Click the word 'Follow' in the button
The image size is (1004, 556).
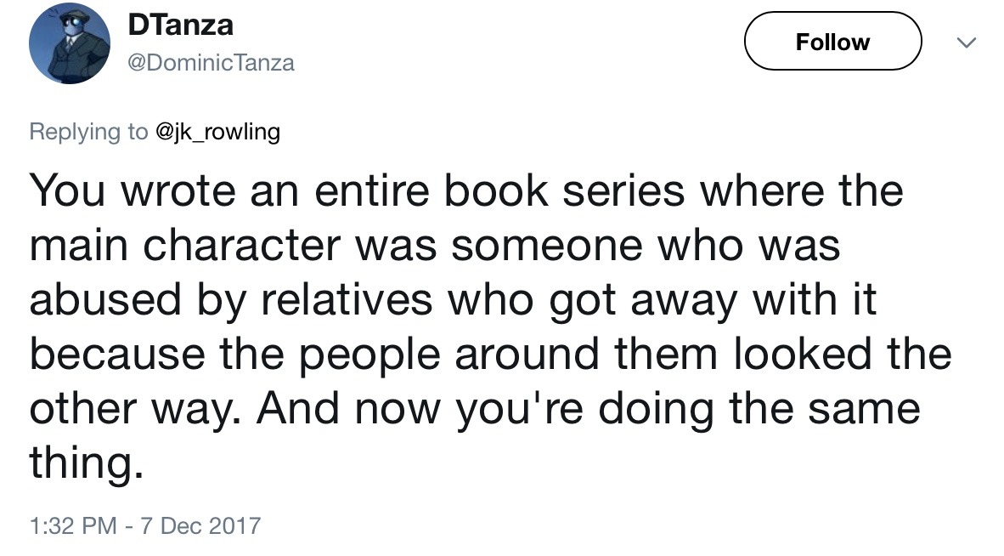832,42
